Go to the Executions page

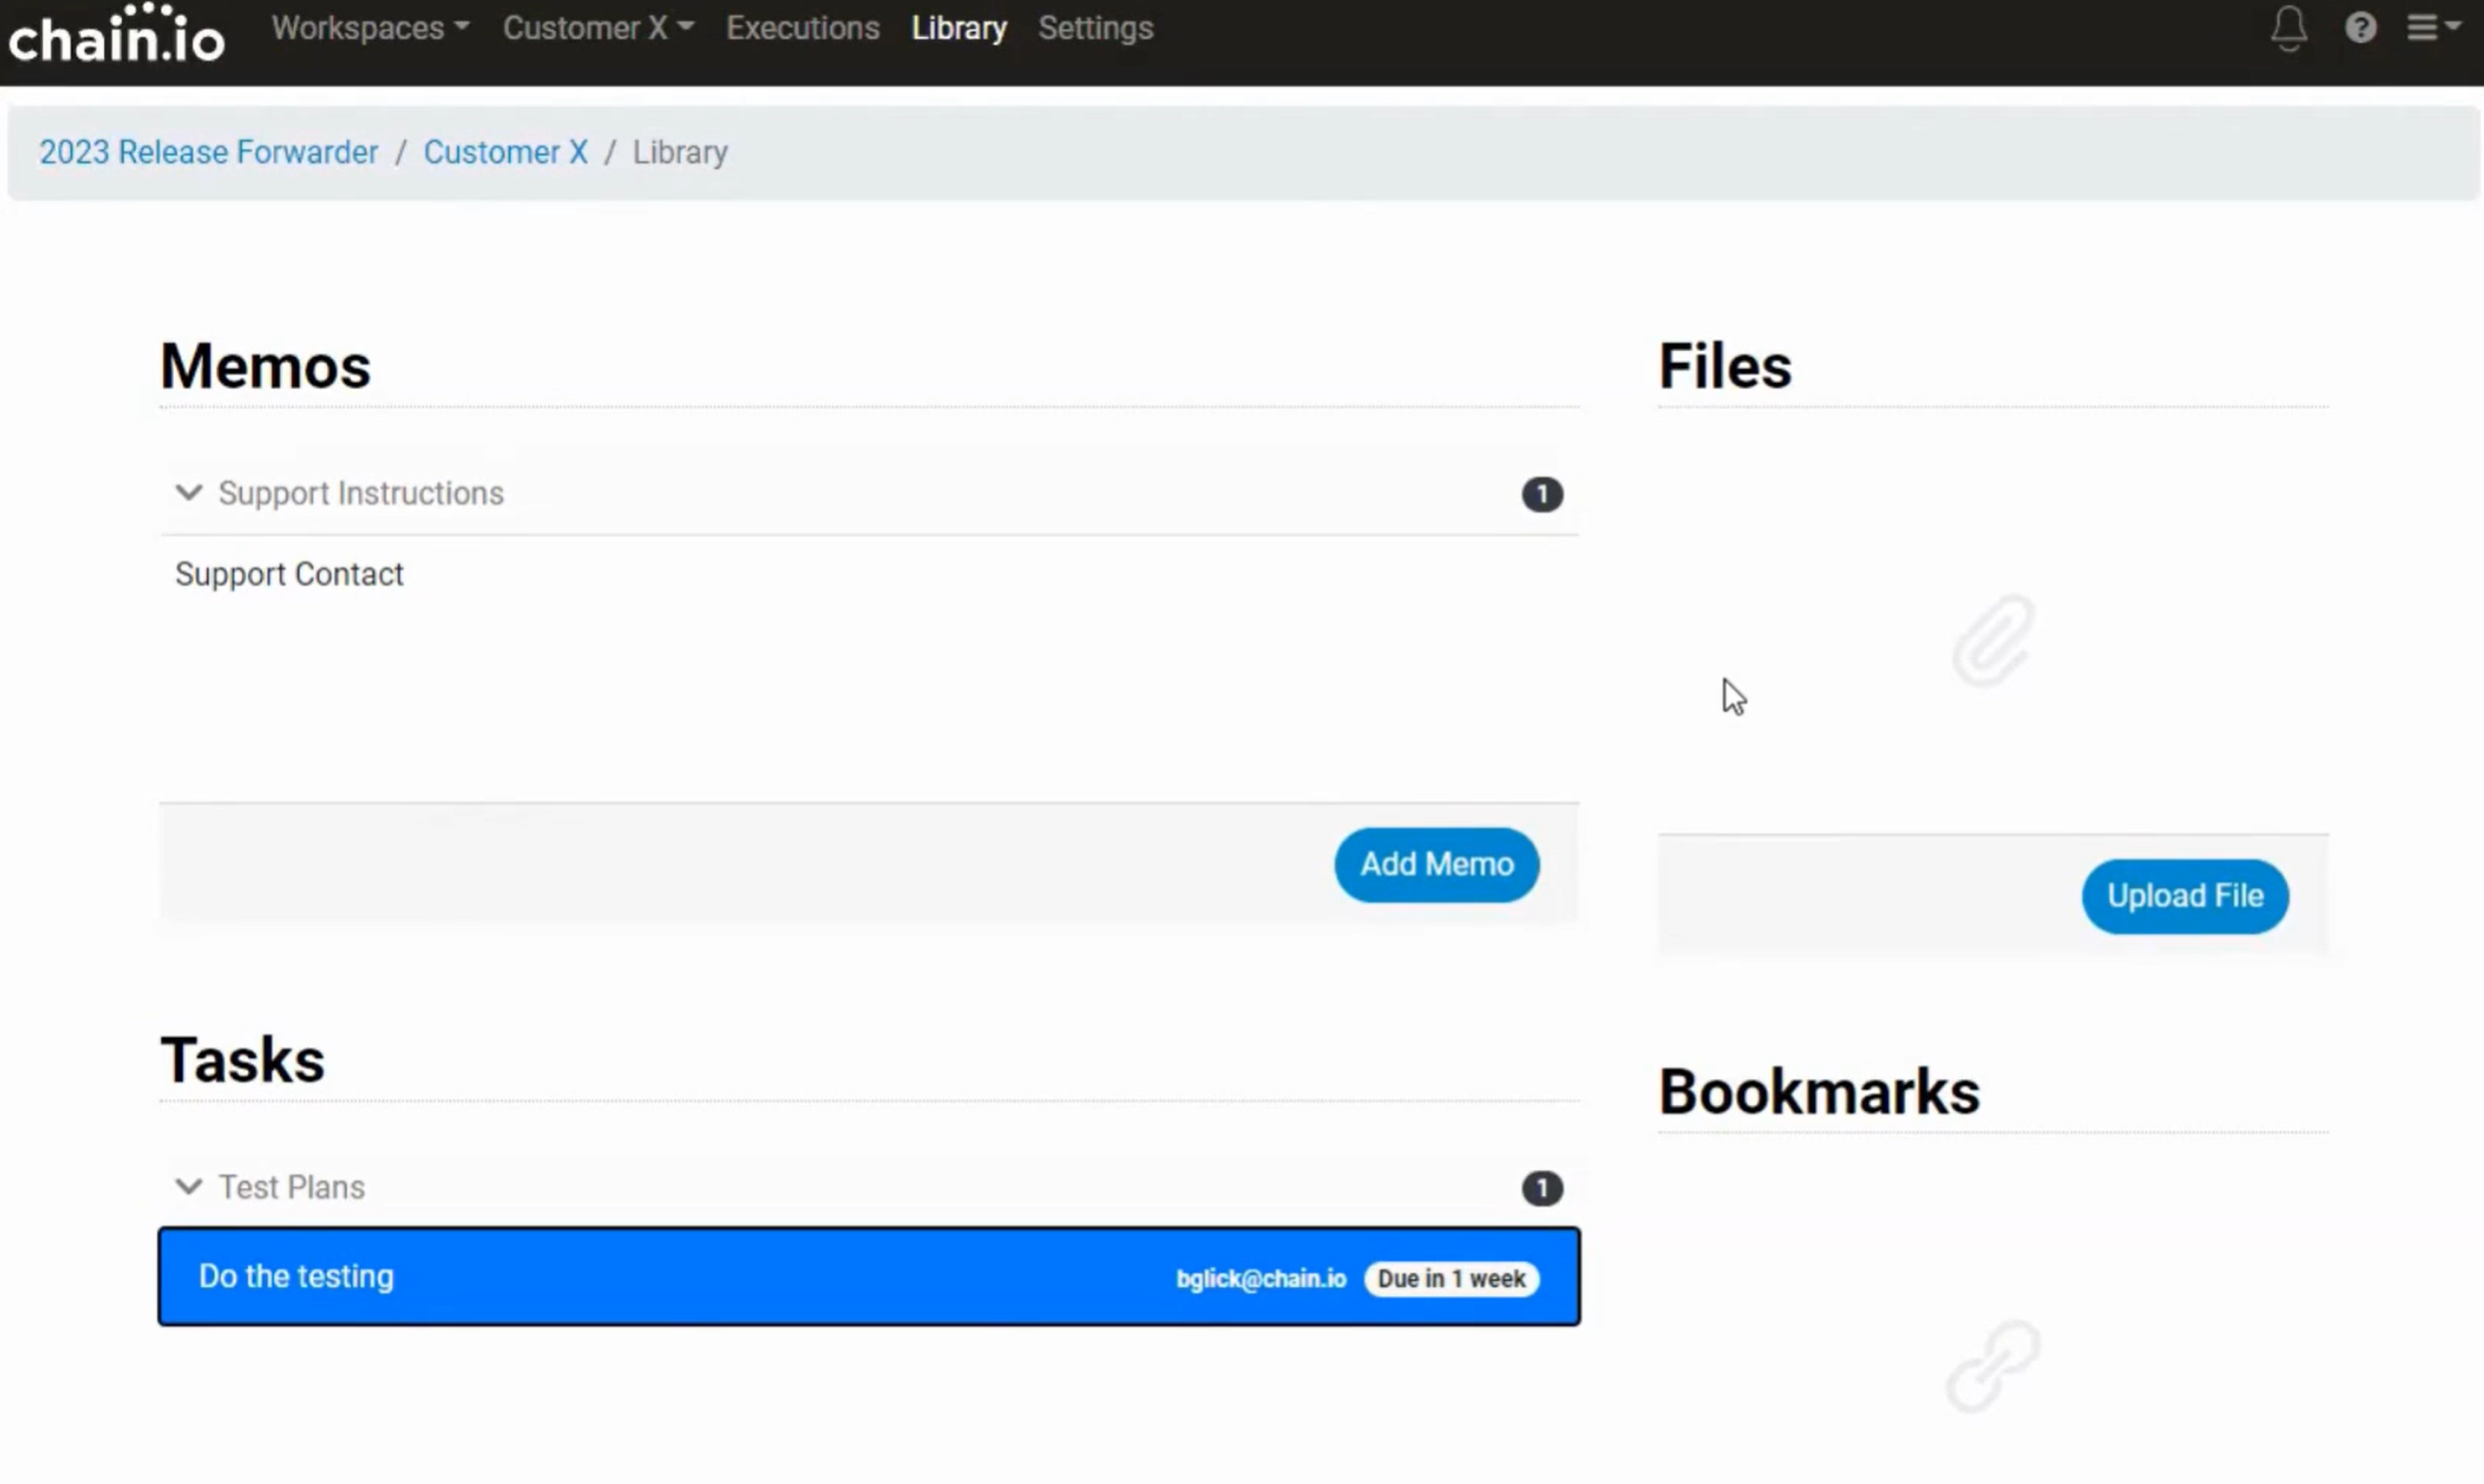pyautogui.click(x=802, y=28)
